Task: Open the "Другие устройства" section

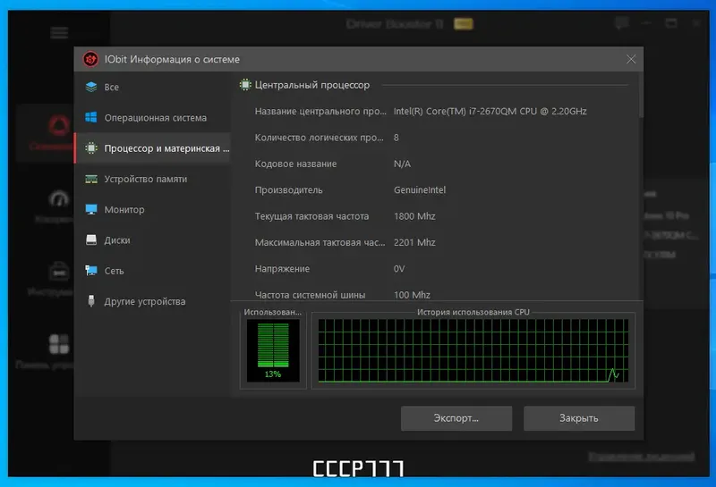Action: click(152, 301)
